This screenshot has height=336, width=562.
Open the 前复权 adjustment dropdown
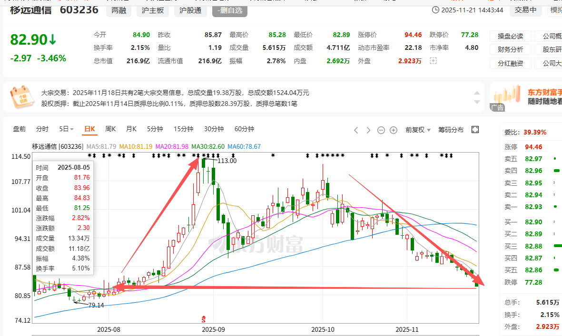coord(418,130)
